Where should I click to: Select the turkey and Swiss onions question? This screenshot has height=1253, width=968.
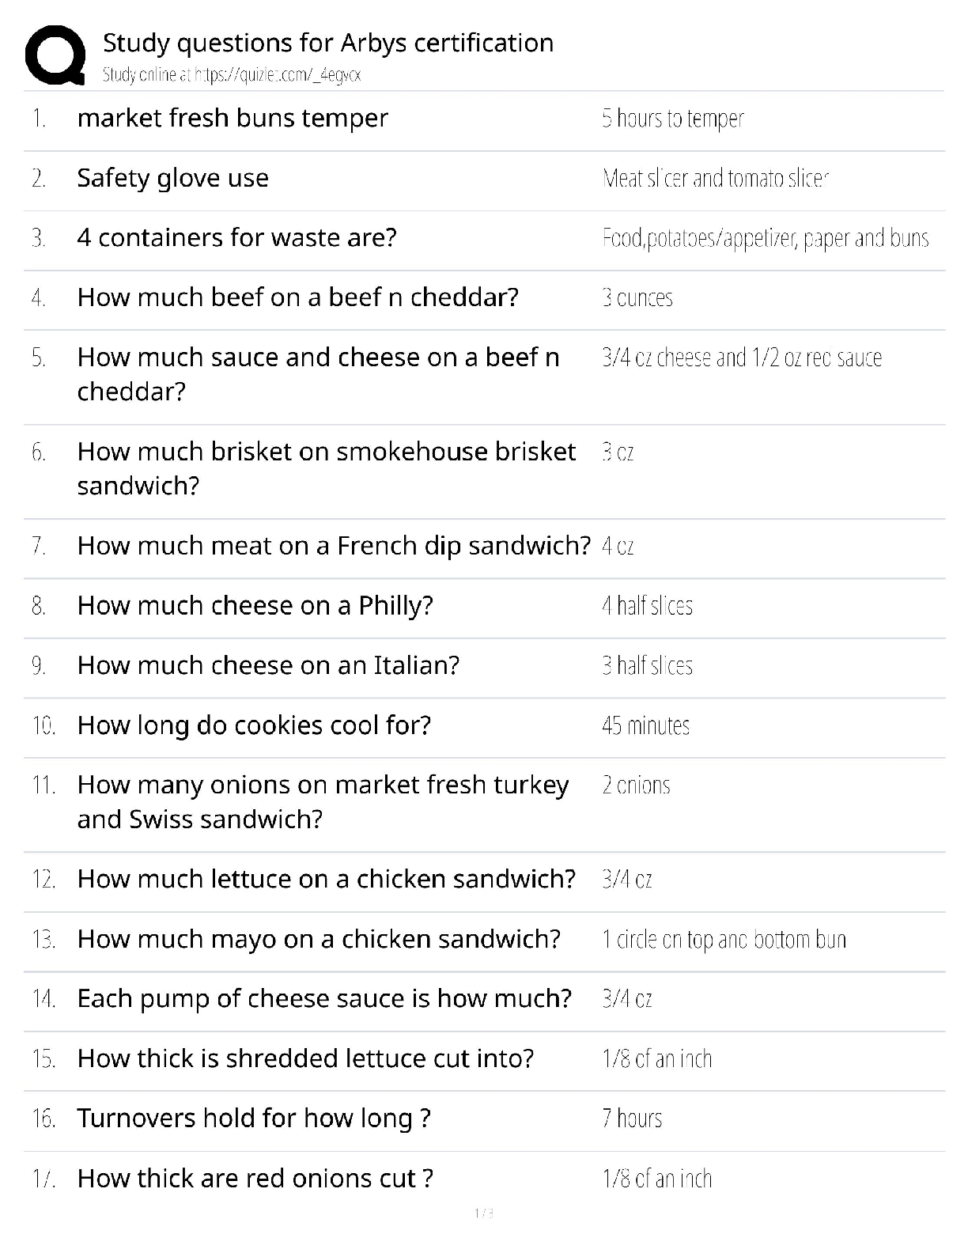click(x=323, y=801)
